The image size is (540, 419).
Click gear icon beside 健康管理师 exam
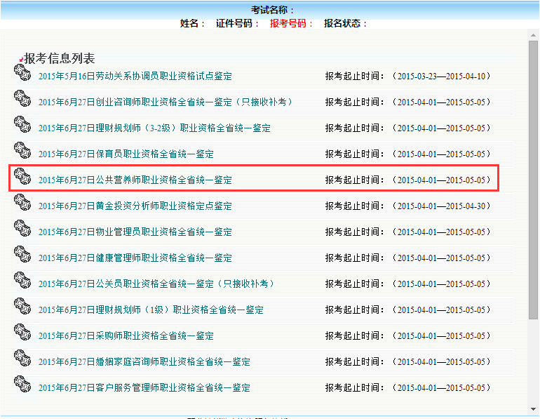(22, 253)
